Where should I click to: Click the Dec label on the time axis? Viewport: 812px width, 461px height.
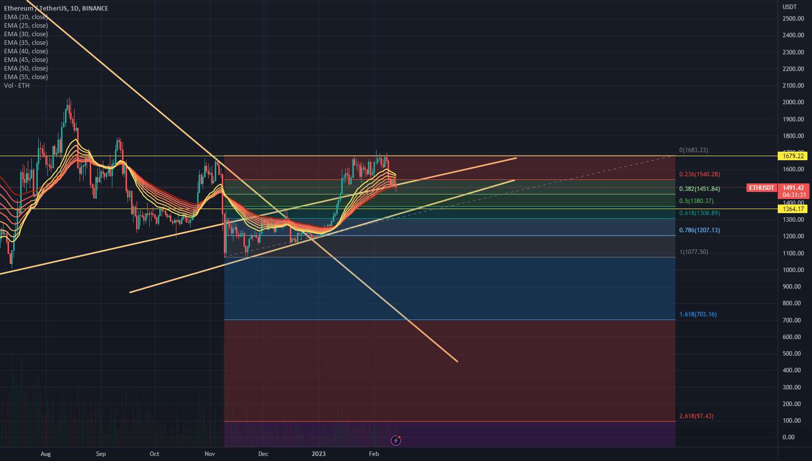point(263,454)
